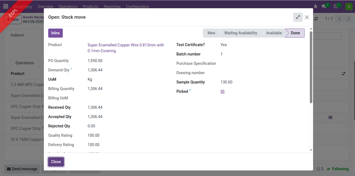Open the apps grid menu icon
The width and height of the screenshot is (355, 176).
coord(6,6)
